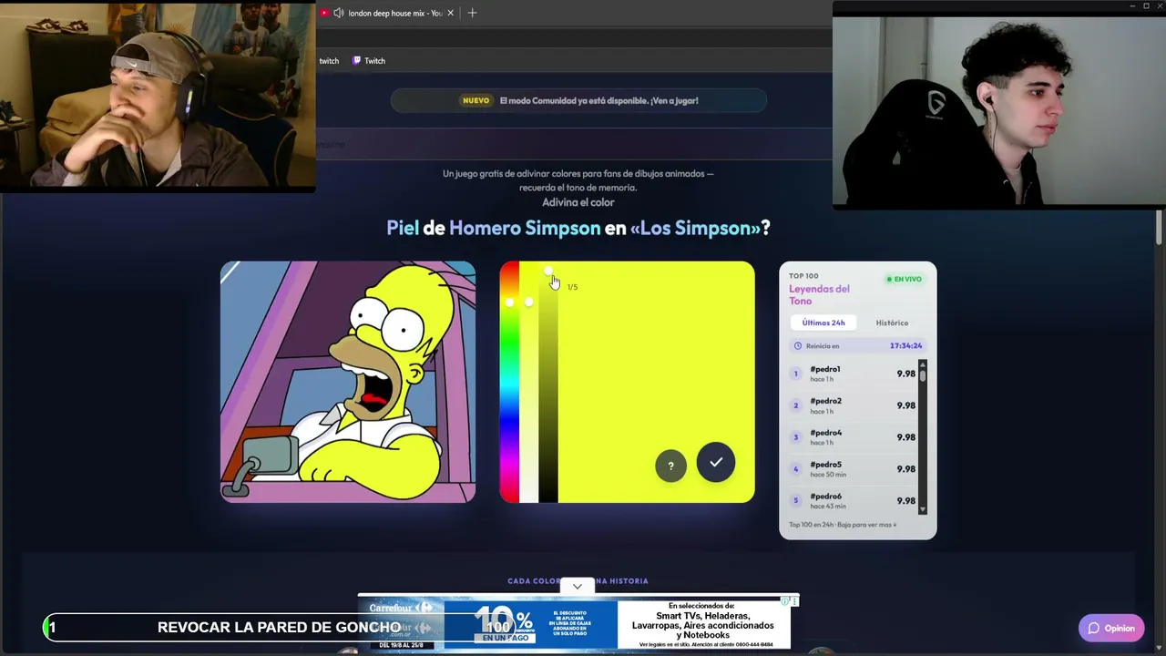Select the #pedro5 leaderboard row

854,469
